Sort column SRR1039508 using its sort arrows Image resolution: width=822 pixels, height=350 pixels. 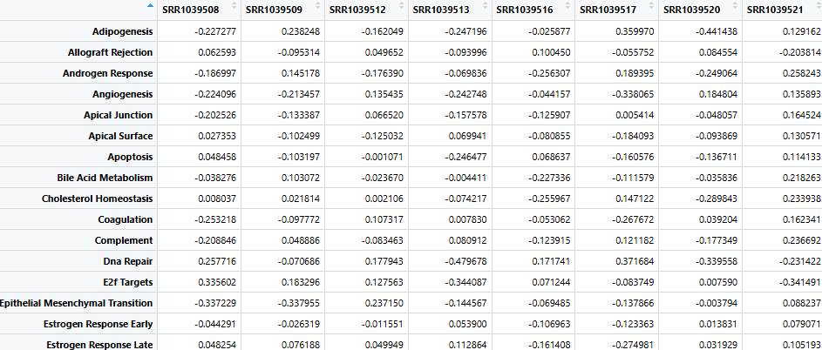tap(234, 5)
